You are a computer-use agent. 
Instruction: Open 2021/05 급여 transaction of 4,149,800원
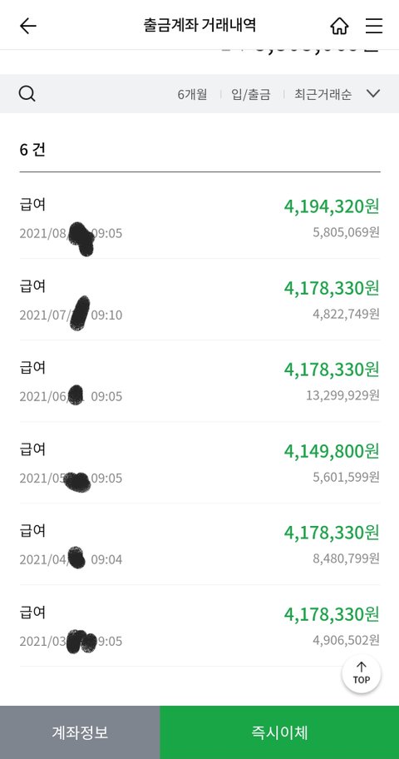click(x=199, y=463)
